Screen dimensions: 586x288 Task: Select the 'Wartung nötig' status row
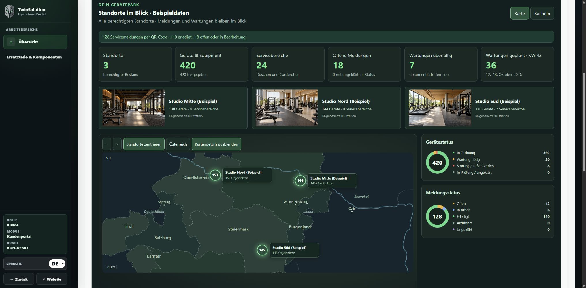coord(501,159)
